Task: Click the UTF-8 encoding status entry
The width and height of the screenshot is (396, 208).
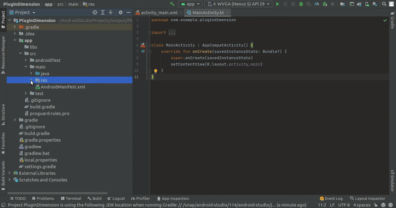Action: point(344,205)
